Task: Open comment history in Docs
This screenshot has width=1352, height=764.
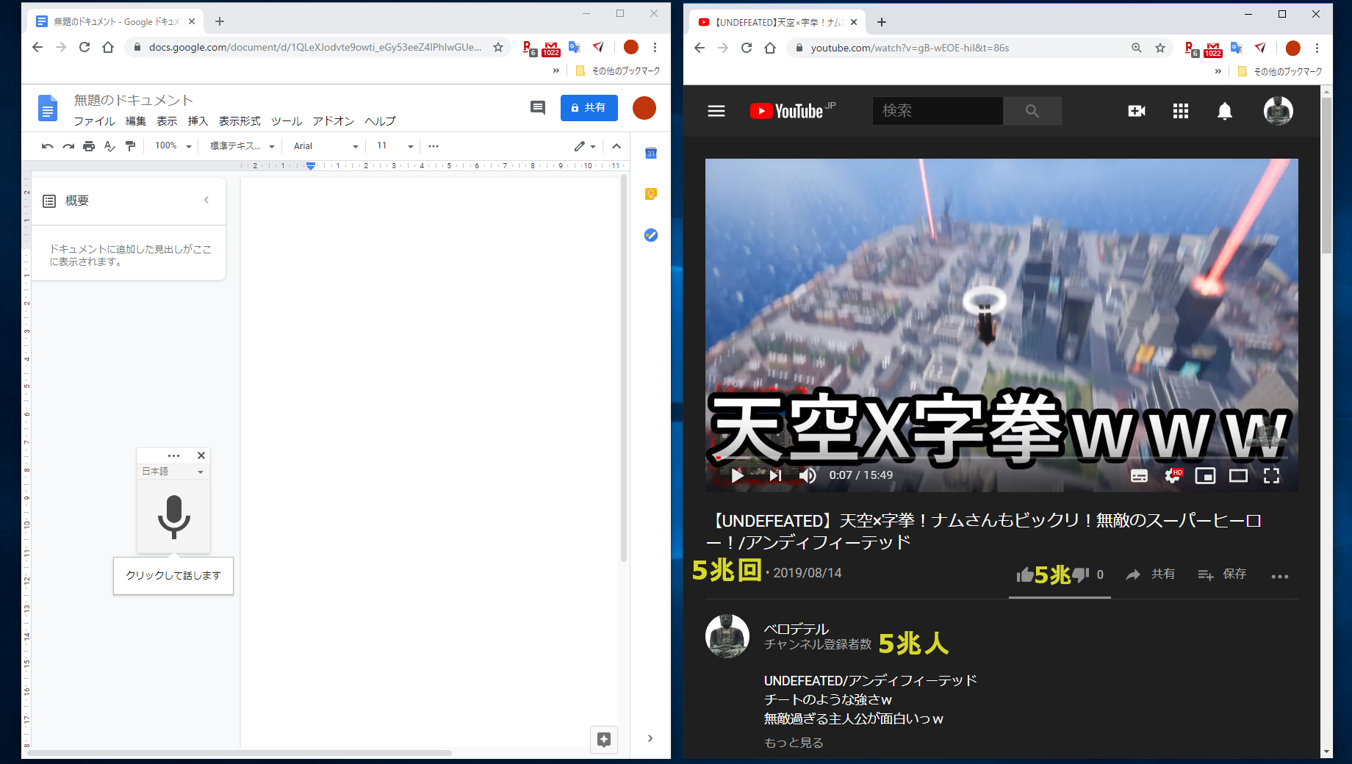Action: (538, 108)
